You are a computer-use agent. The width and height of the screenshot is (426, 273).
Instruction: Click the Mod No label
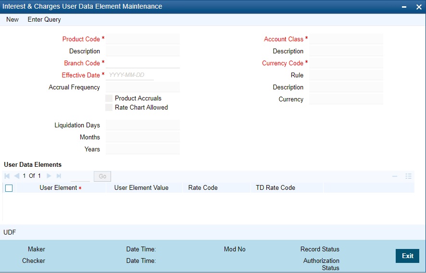[235, 249]
